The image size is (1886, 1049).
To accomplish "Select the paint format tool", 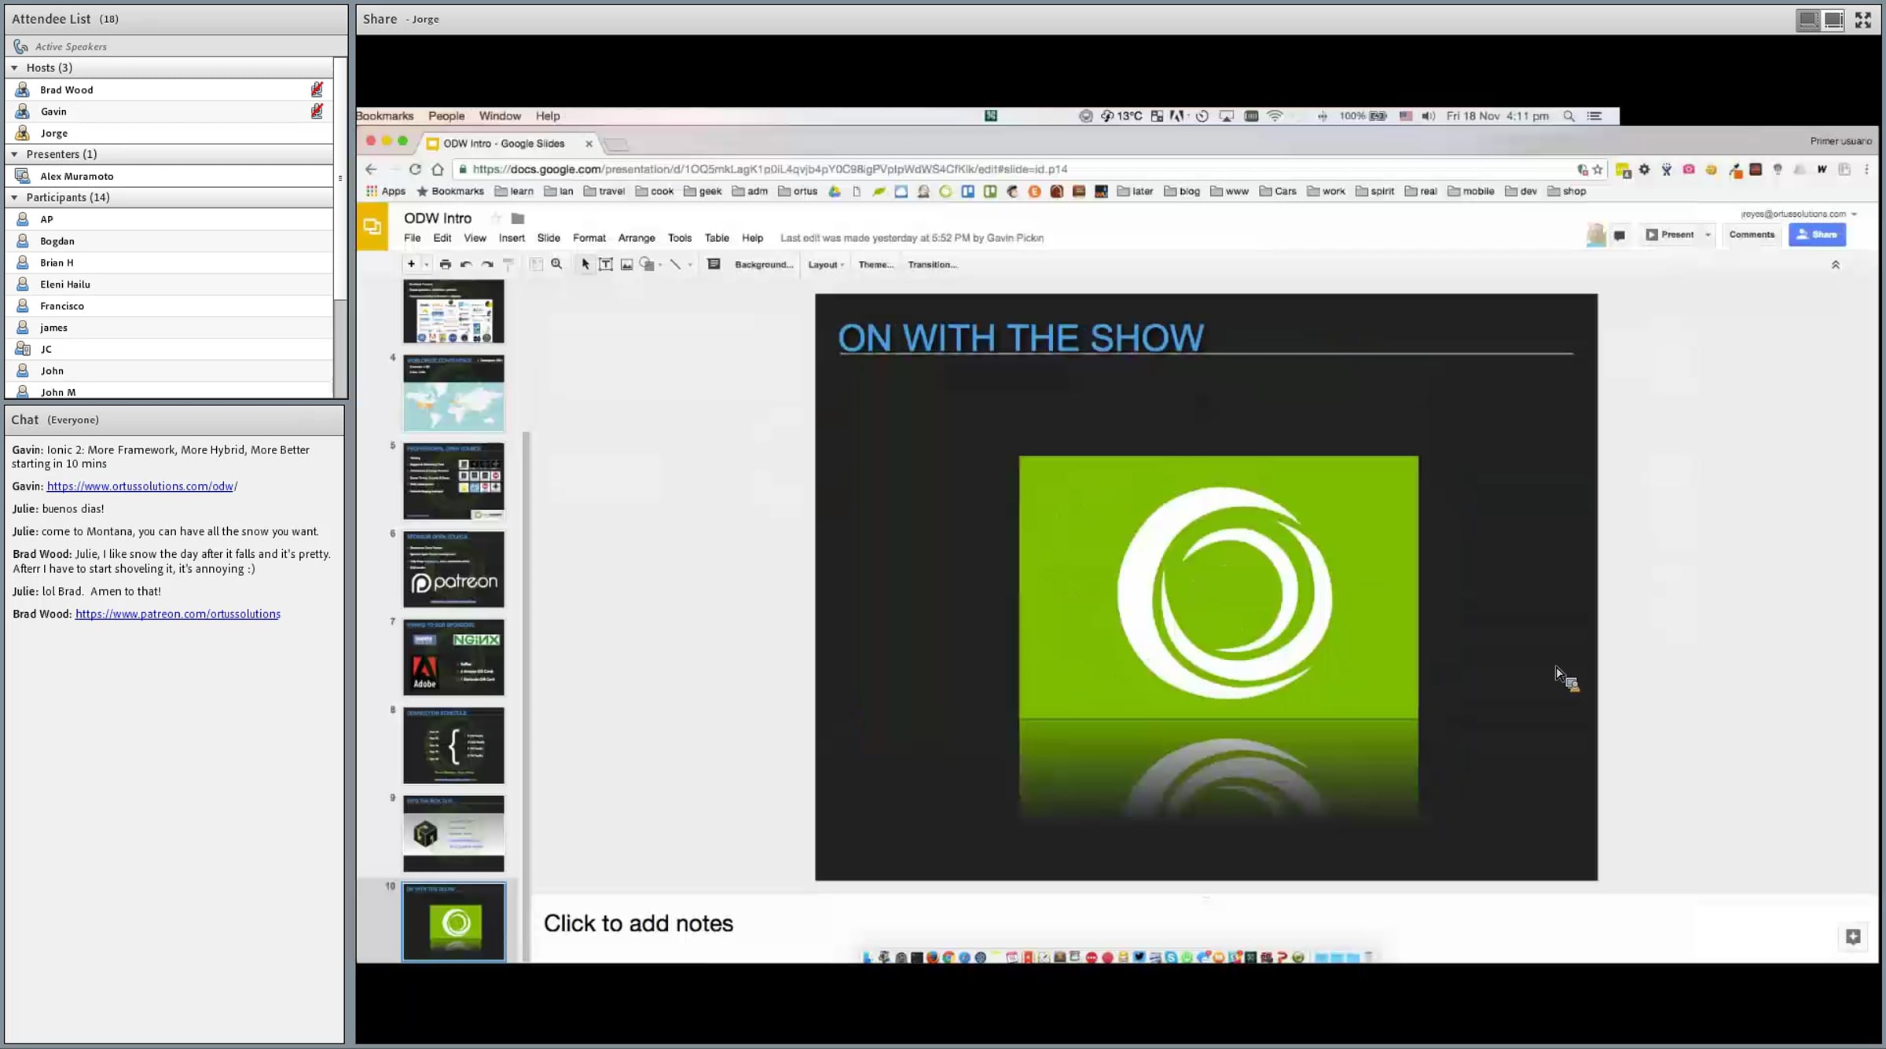I will coord(508,264).
